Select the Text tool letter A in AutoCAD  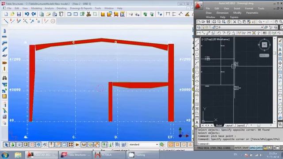pyautogui.click(x=197, y=122)
